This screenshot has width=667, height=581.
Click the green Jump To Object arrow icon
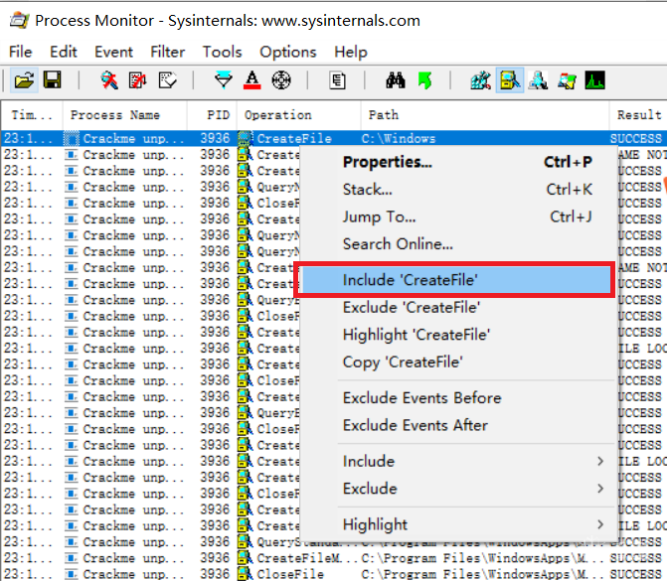coord(424,79)
